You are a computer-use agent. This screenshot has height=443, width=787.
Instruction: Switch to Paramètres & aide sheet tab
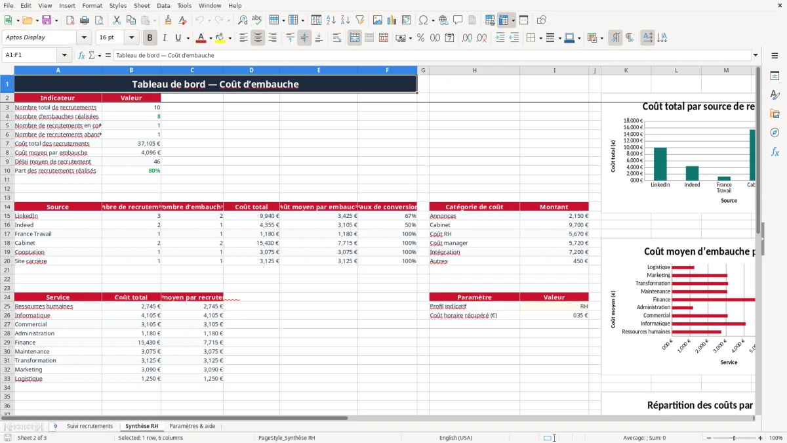click(192, 426)
